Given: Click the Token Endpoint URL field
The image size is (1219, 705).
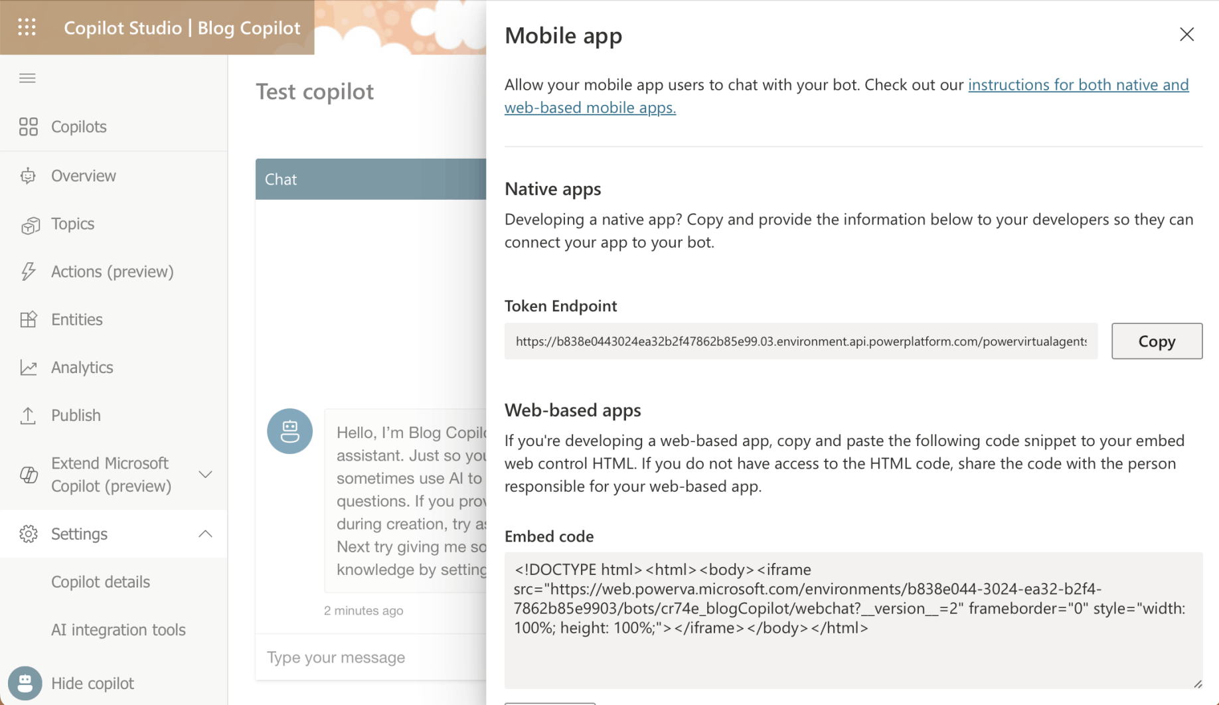Looking at the screenshot, I should 801,341.
